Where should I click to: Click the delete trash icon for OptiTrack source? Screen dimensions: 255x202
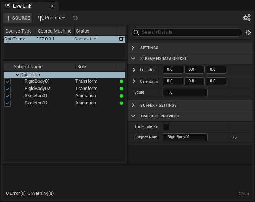(121, 39)
